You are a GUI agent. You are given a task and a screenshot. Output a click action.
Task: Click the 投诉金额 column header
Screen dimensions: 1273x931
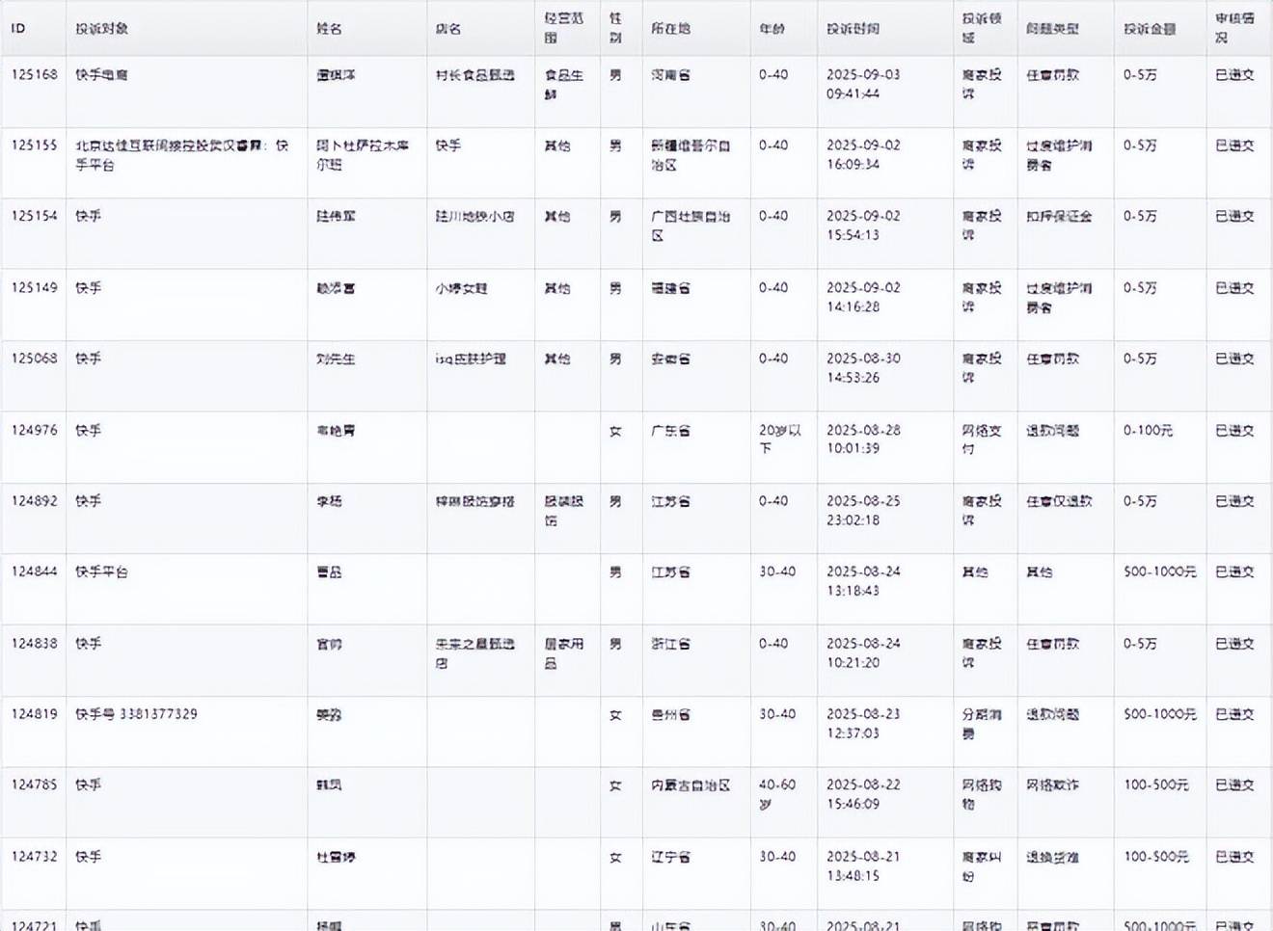point(1150,28)
